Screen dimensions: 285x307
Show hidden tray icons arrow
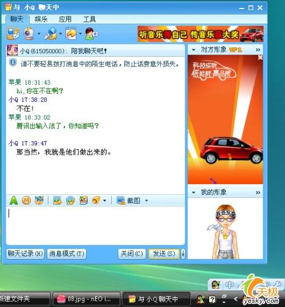click(x=236, y=299)
